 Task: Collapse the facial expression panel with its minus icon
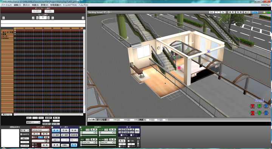(x=80, y=127)
